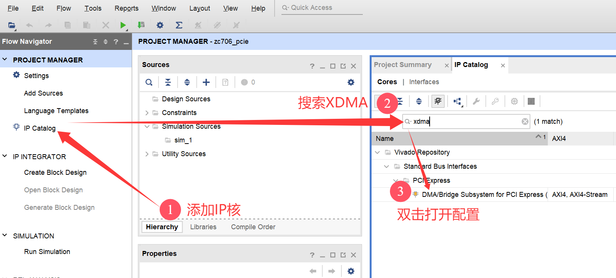Open Settings in Project Manager

click(x=36, y=76)
